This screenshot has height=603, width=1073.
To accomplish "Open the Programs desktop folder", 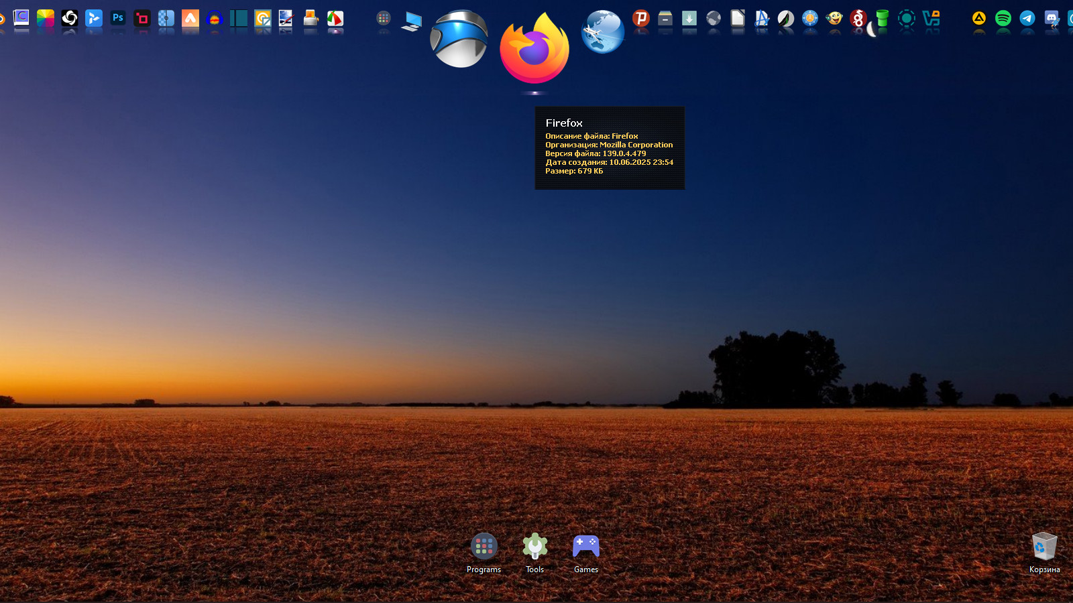I will pos(484,553).
